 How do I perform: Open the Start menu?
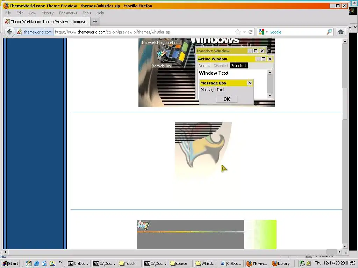[x=10, y=263]
